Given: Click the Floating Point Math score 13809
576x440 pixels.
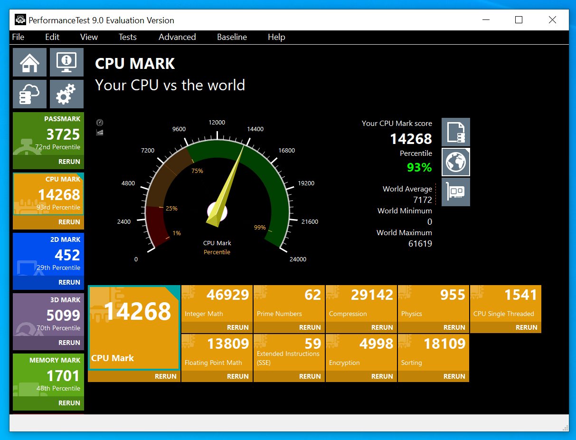Looking at the screenshot, I should [x=228, y=344].
